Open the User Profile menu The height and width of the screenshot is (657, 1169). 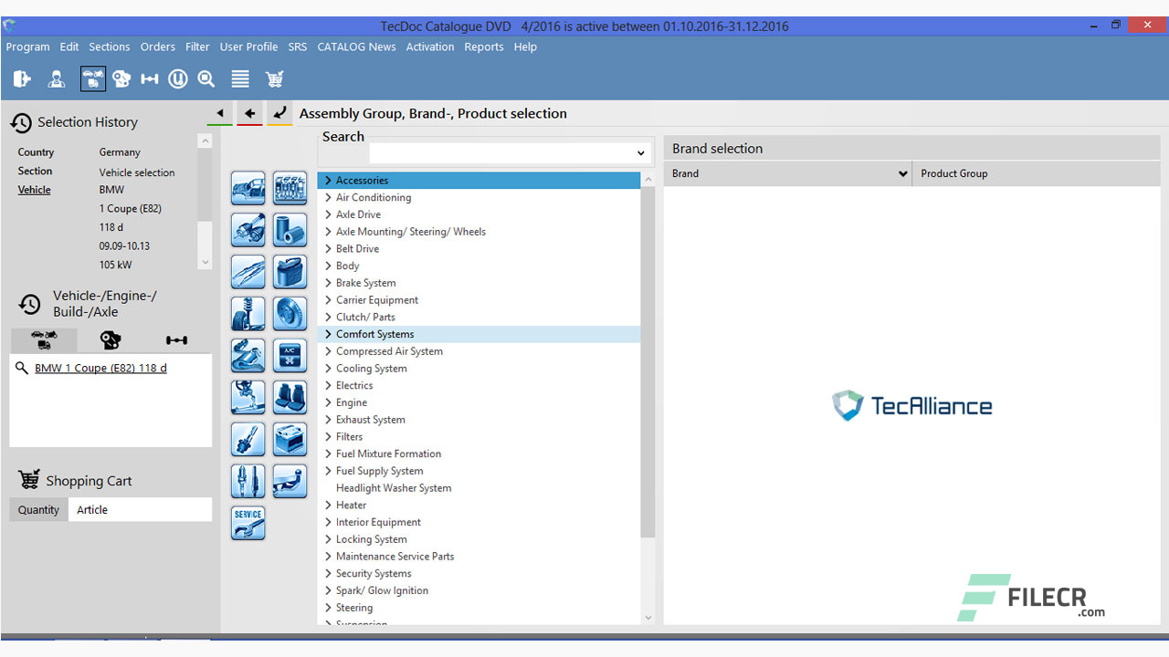(248, 47)
